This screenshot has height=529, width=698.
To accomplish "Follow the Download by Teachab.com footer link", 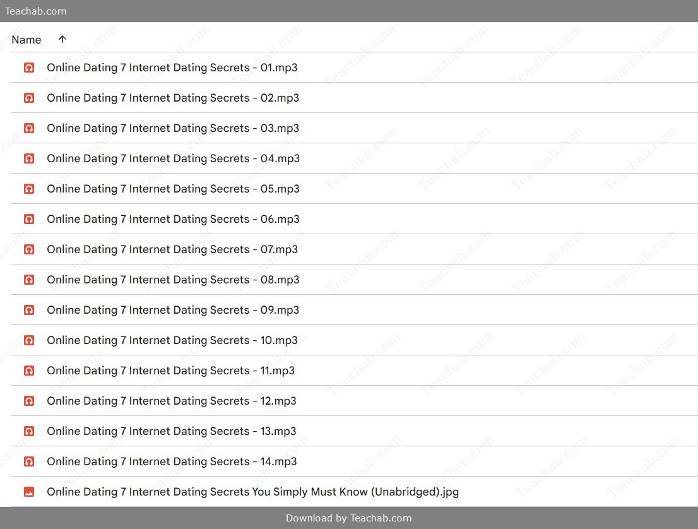I will click(x=348, y=518).
